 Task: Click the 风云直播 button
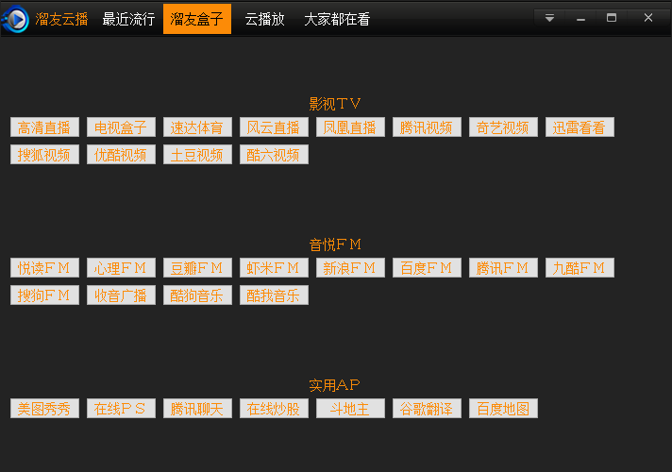[x=274, y=127]
